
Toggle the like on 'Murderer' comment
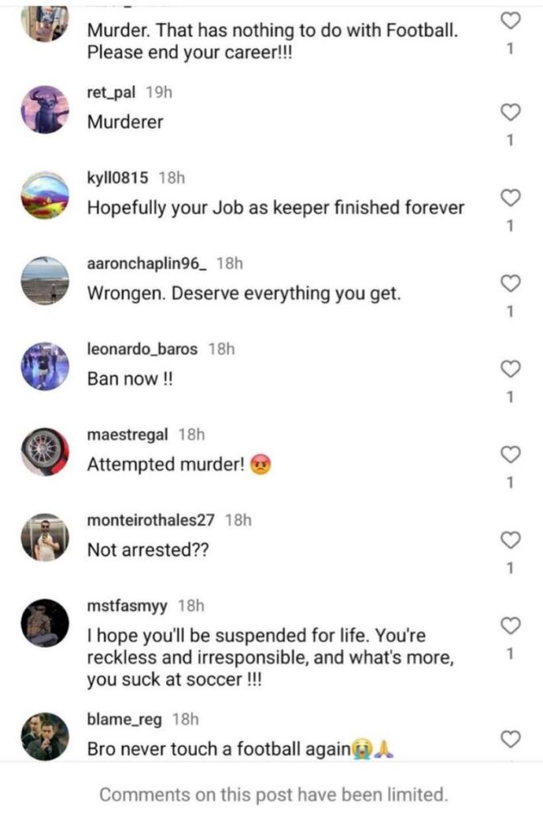(x=511, y=112)
